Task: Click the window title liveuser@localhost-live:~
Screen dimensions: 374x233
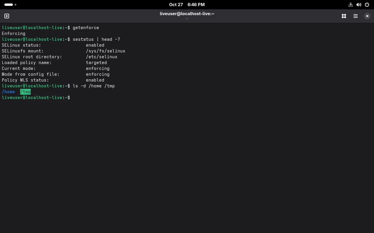Action: 187,14
